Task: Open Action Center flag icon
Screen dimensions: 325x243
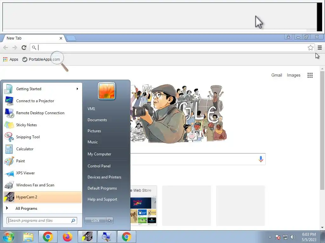Action: 278,237
